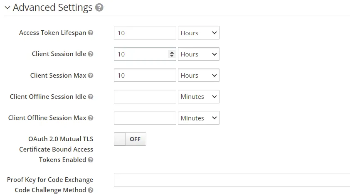This screenshot has width=350, height=196.
Task: Open Client Session Idle unit dropdown
Action: 198,54
